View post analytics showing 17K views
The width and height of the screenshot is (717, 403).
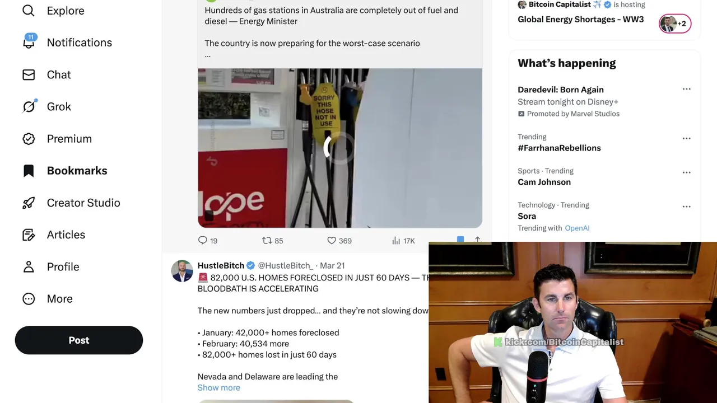[x=403, y=241]
